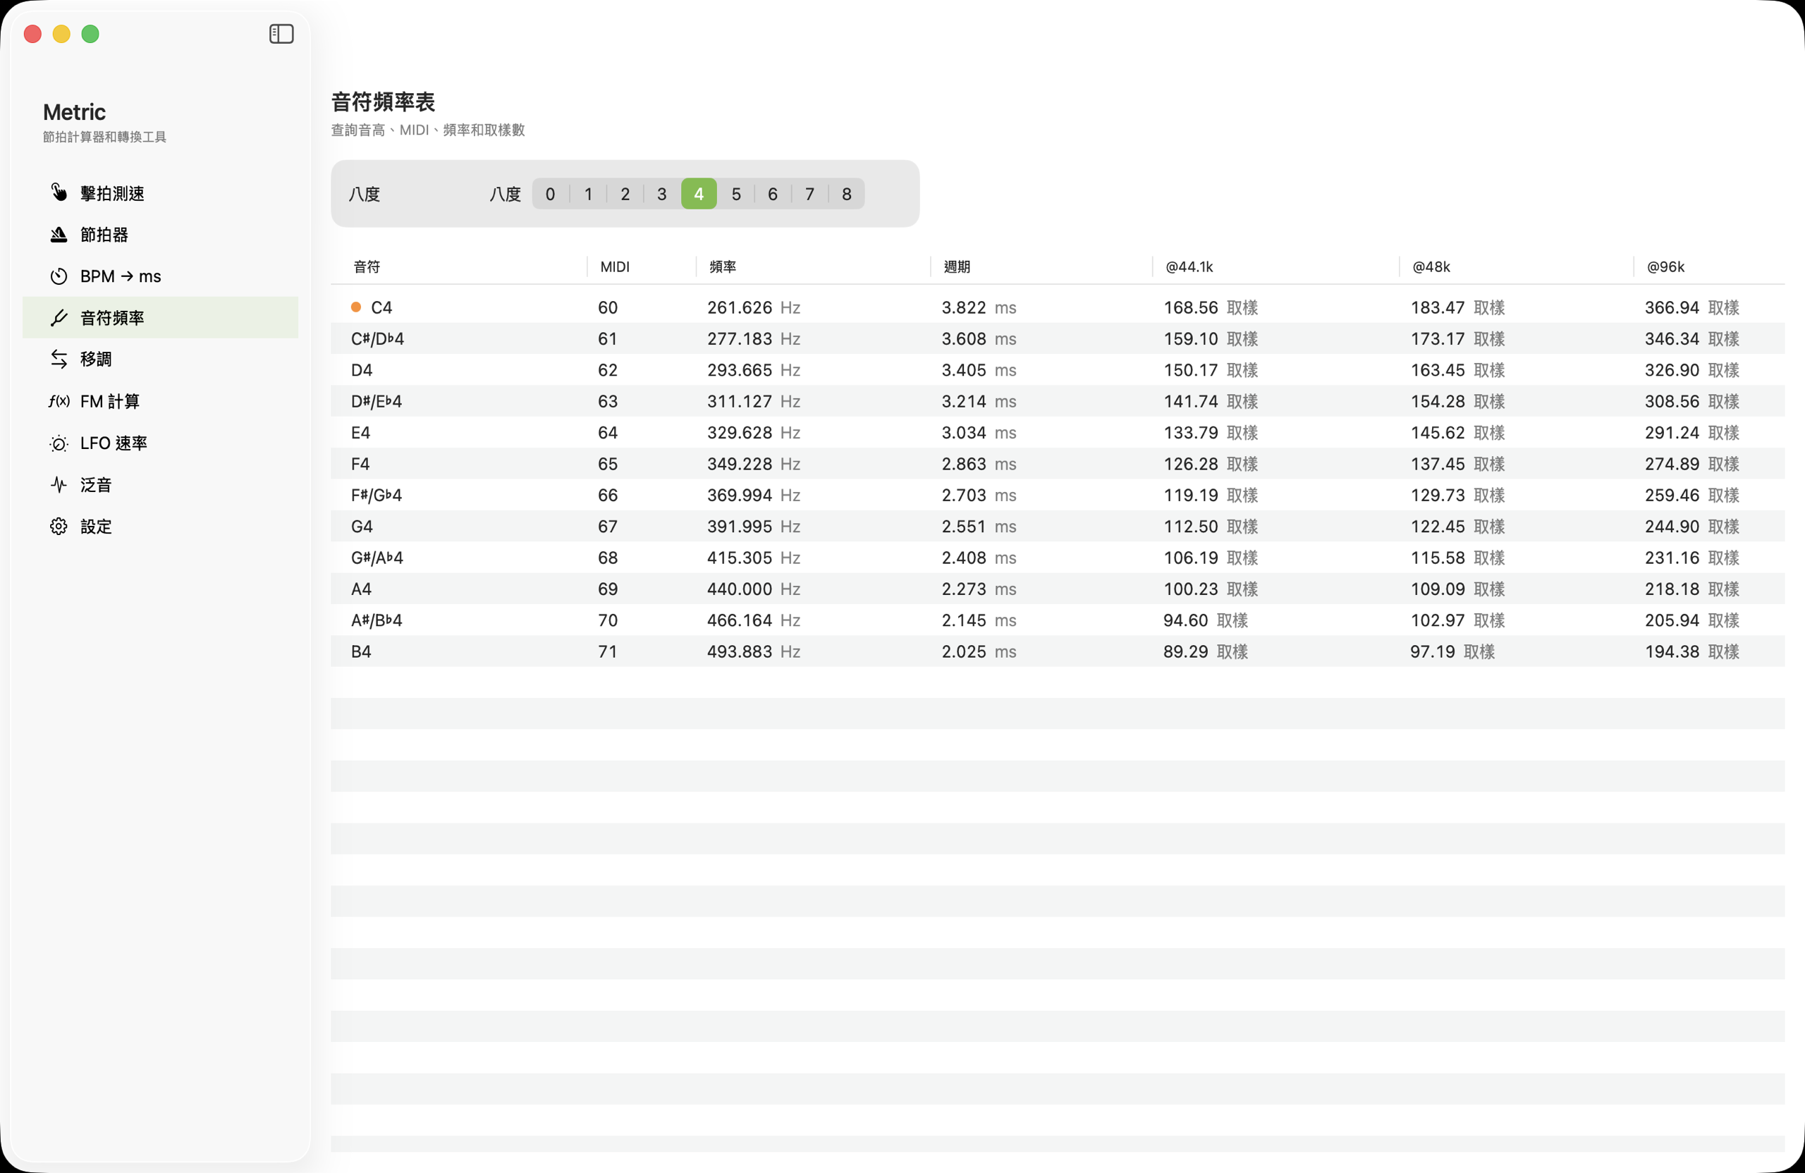Open the 泛音 section
This screenshot has height=1173, width=1805.
pos(160,484)
